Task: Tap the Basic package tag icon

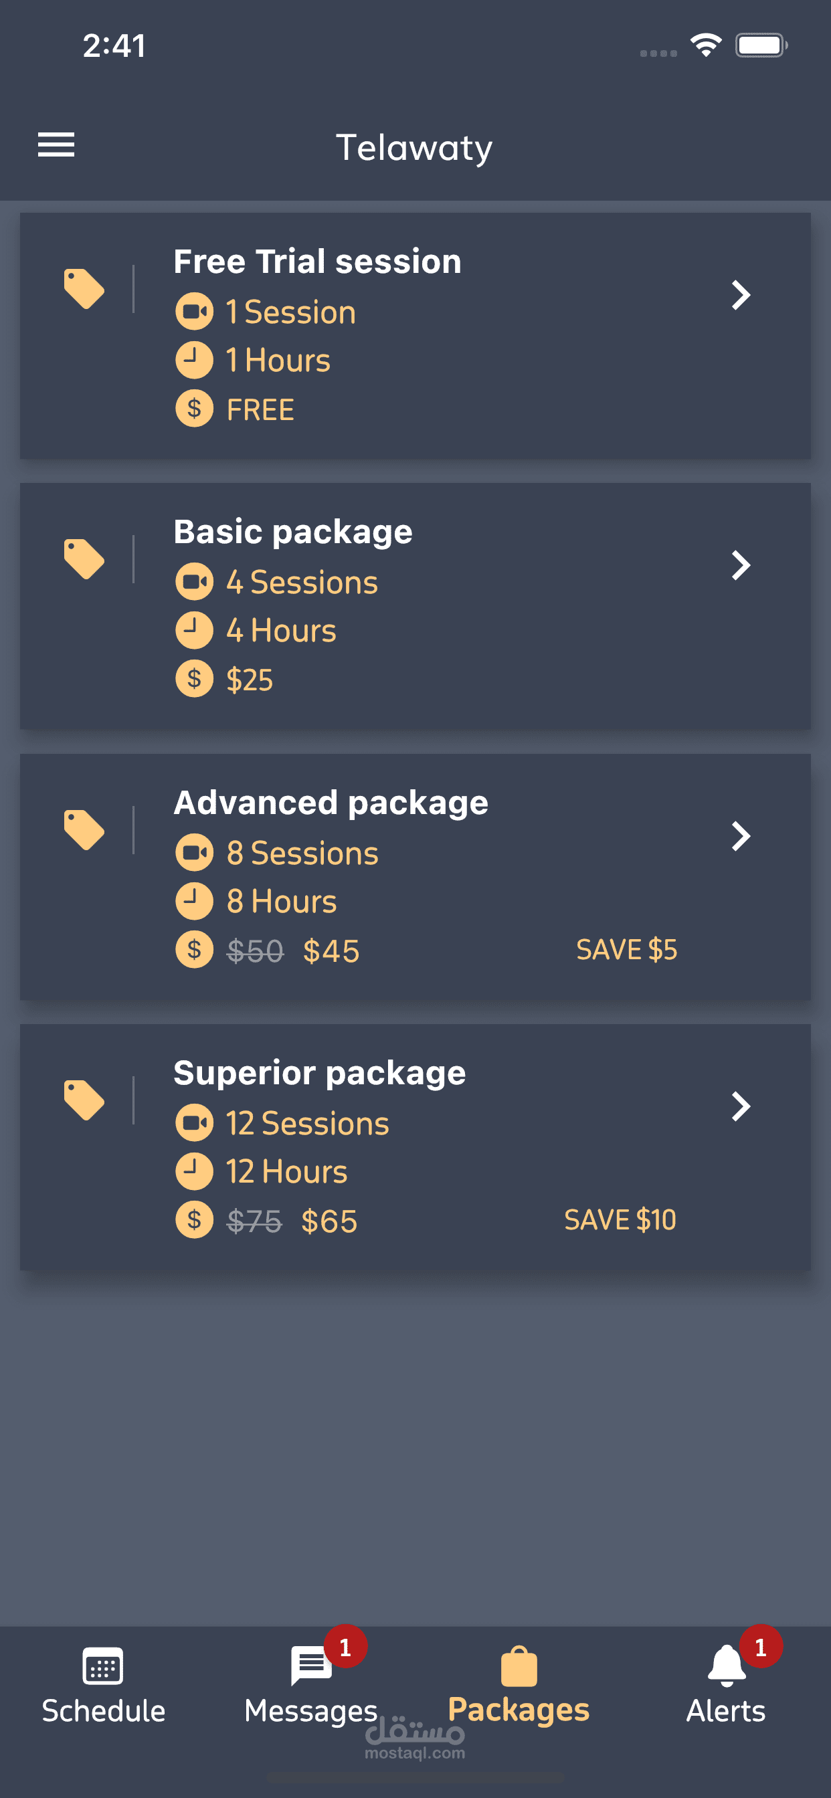Action: tap(84, 559)
